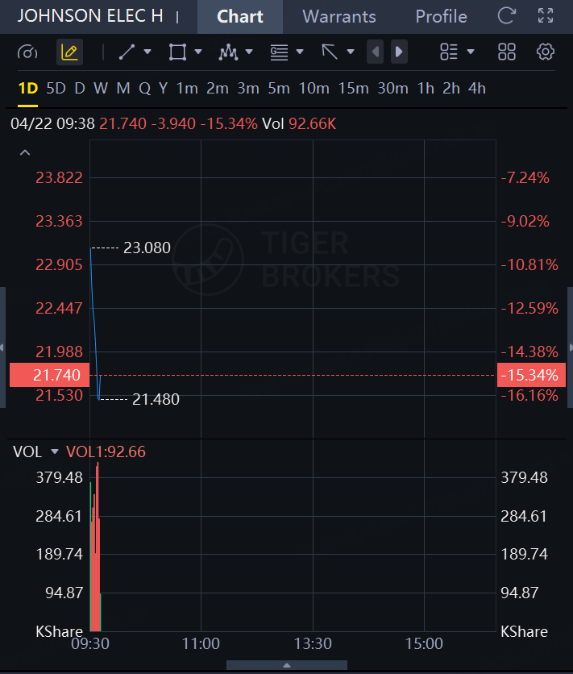Click the speedometer gauge icon
573x674 pixels.
[x=27, y=52]
